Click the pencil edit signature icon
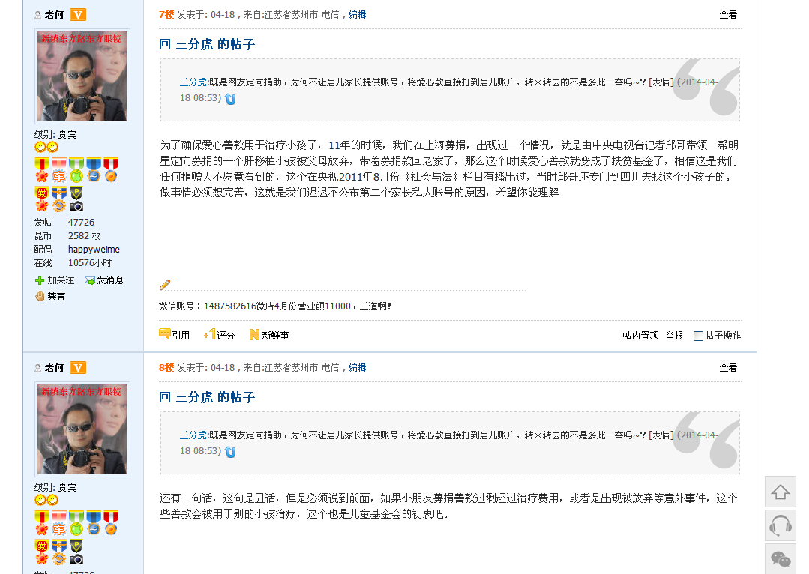The width and height of the screenshot is (809, 574). coord(165,284)
